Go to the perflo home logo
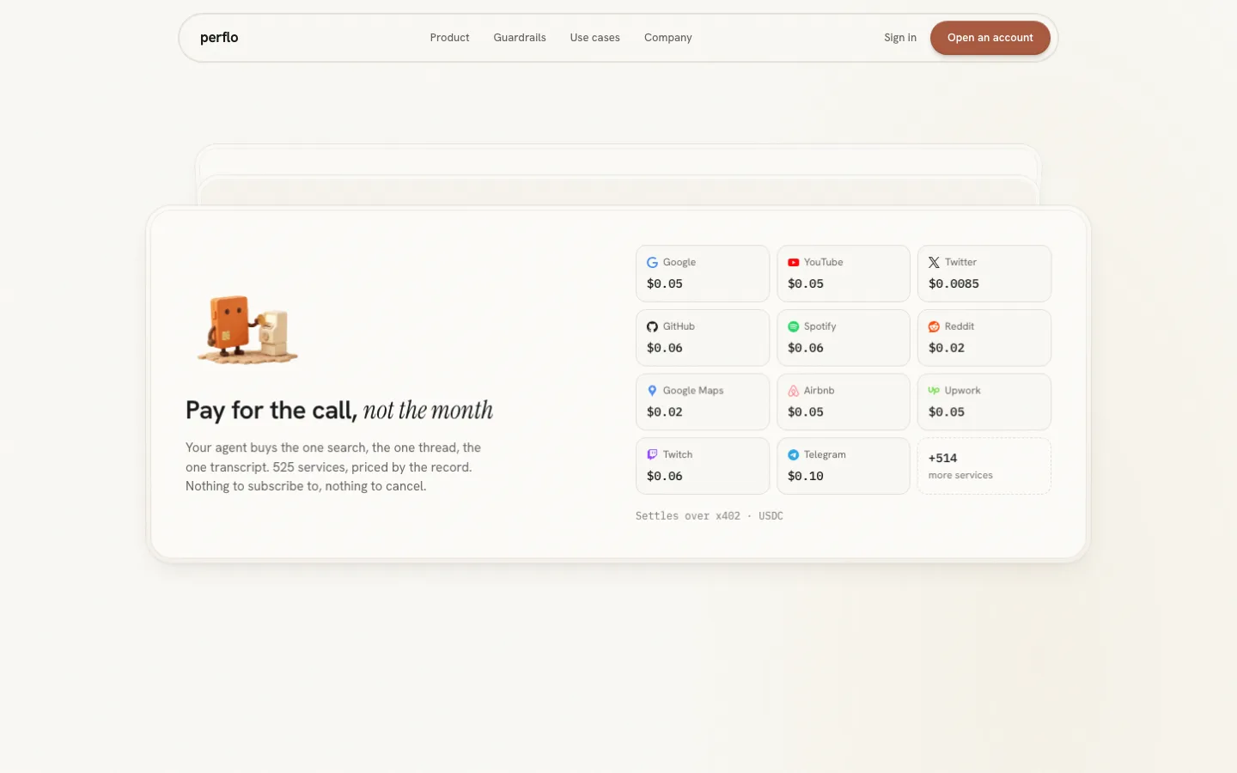The height and width of the screenshot is (773, 1237). coord(219,38)
